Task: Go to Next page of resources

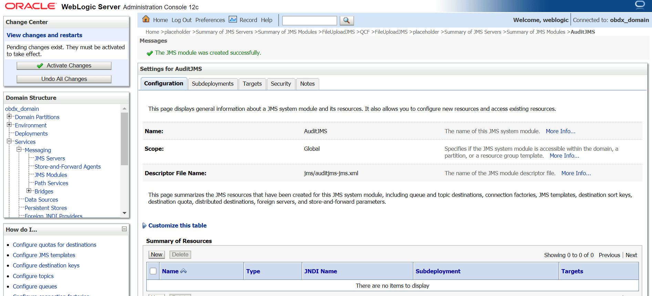Action: pos(631,255)
